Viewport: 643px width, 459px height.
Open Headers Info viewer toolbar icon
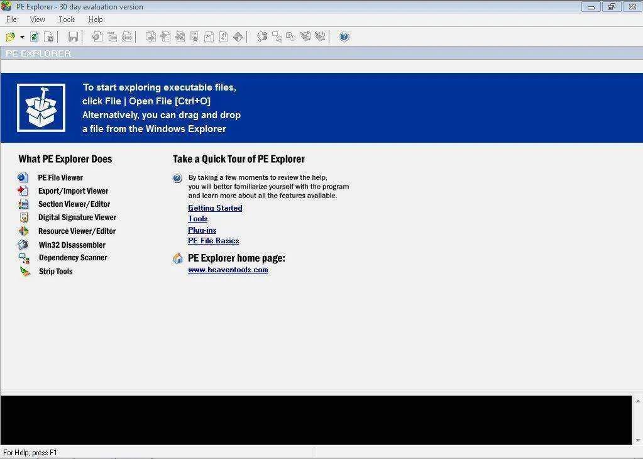97,37
